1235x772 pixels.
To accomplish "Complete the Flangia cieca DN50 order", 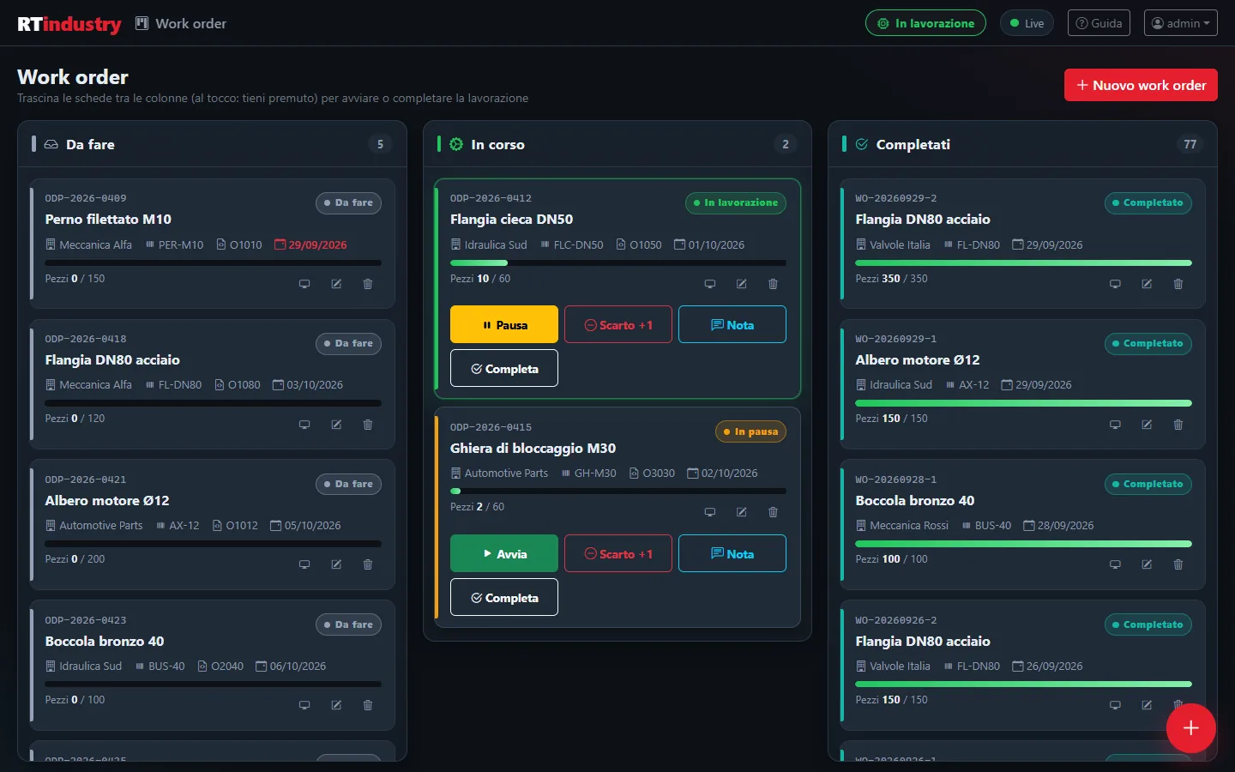I will click(x=504, y=368).
